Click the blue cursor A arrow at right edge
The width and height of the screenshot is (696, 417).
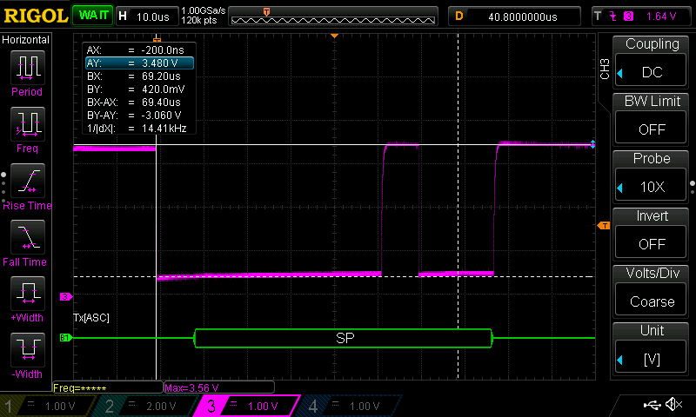click(592, 144)
